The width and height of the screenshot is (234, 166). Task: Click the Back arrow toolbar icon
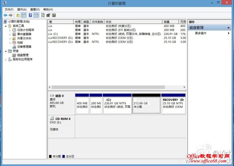[5, 15]
